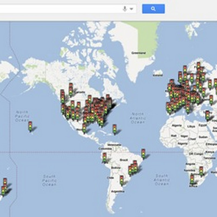This screenshot has height=217, width=217.
Task: Click the South Atlantic Ocean label
Action: click(x=161, y=180)
